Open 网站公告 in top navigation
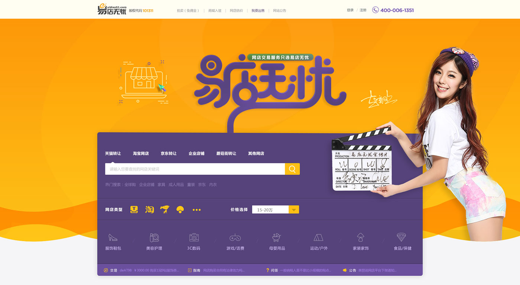Viewport: 520px width, 285px height. (x=280, y=11)
